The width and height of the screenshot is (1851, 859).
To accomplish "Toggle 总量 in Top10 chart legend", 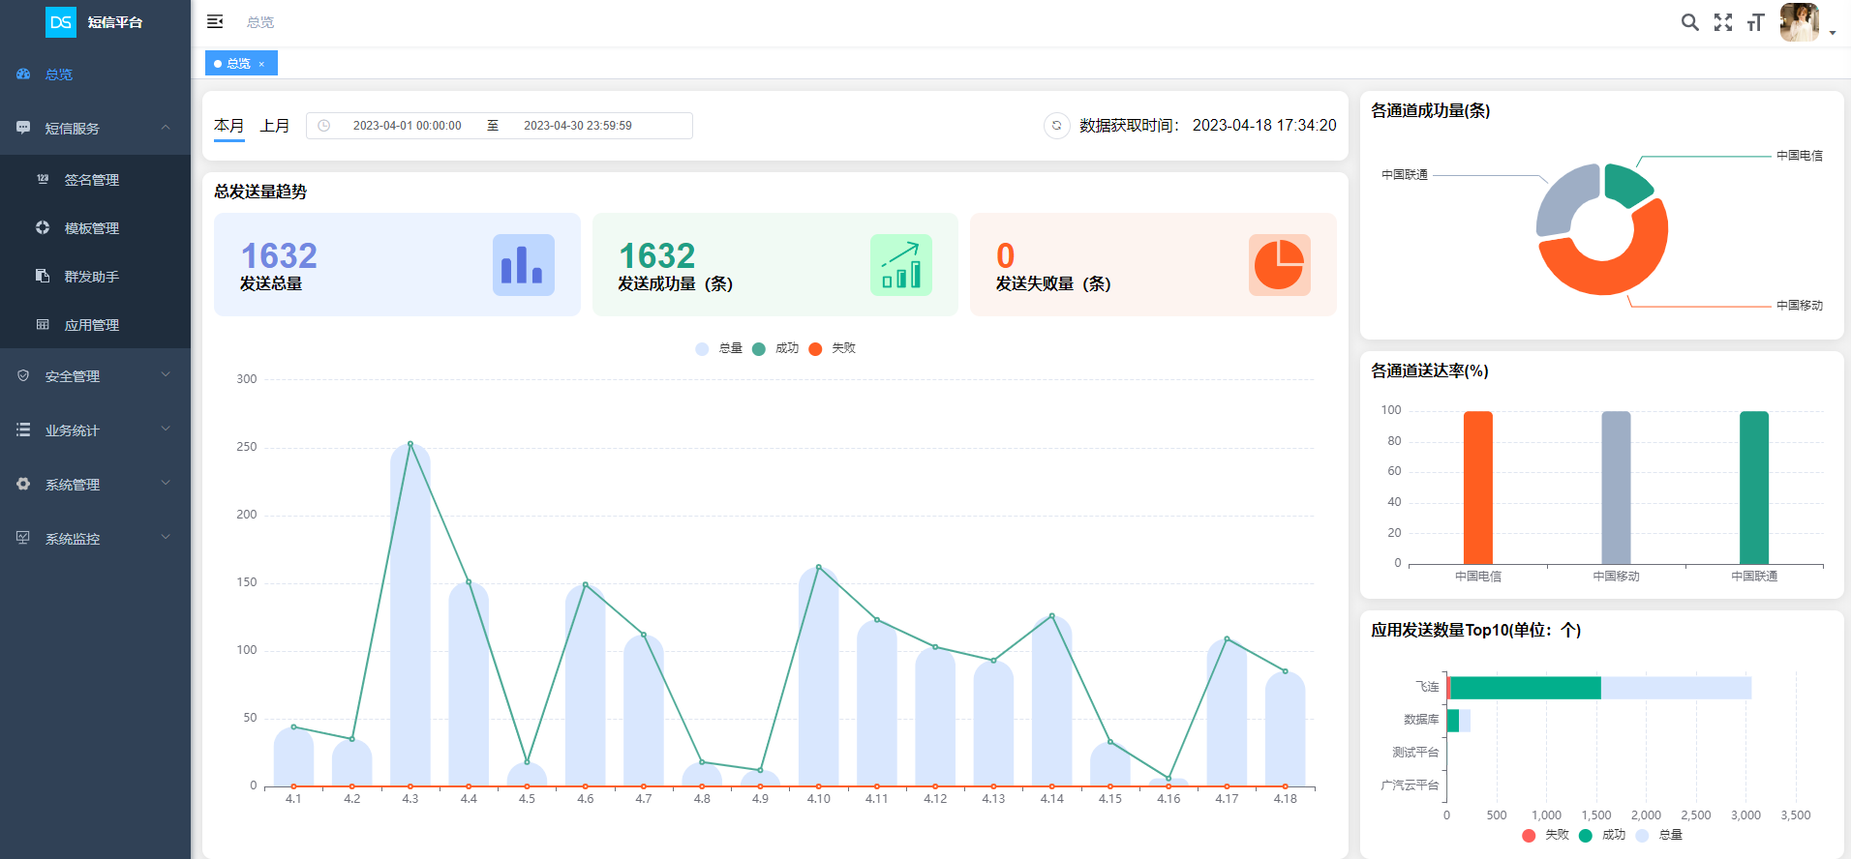I will (1659, 835).
